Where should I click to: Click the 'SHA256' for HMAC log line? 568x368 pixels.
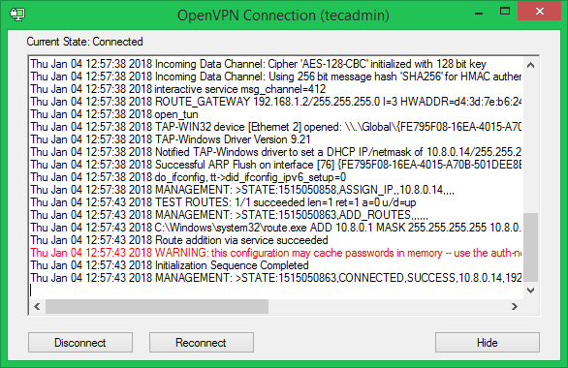coord(275,77)
